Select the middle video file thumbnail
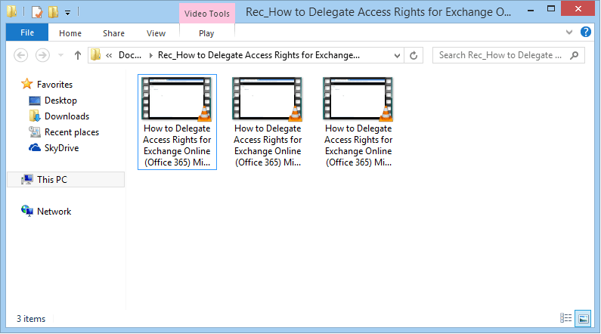The width and height of the screenshot is (601, 334). click(268, 121)
